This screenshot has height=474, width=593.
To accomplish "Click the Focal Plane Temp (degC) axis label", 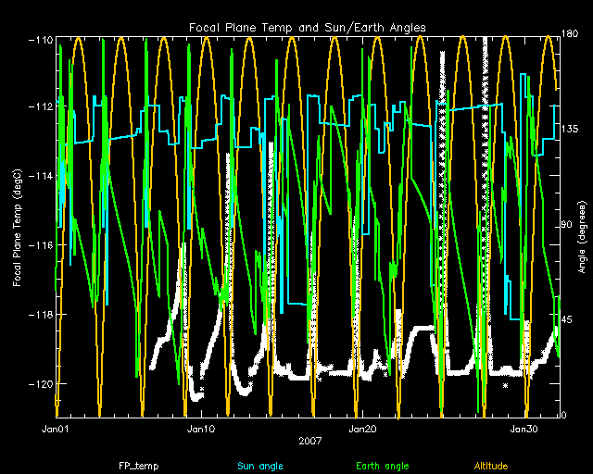I will coord(19,225).
